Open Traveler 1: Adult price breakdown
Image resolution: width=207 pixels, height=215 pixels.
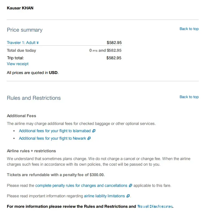pyautogui.click(x=21, y=43)
